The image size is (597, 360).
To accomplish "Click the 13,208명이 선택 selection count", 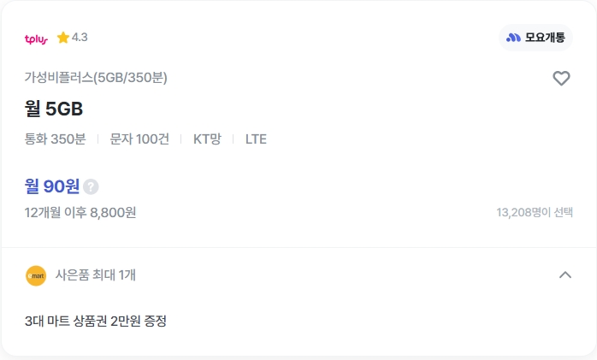I will pos(535,213).
